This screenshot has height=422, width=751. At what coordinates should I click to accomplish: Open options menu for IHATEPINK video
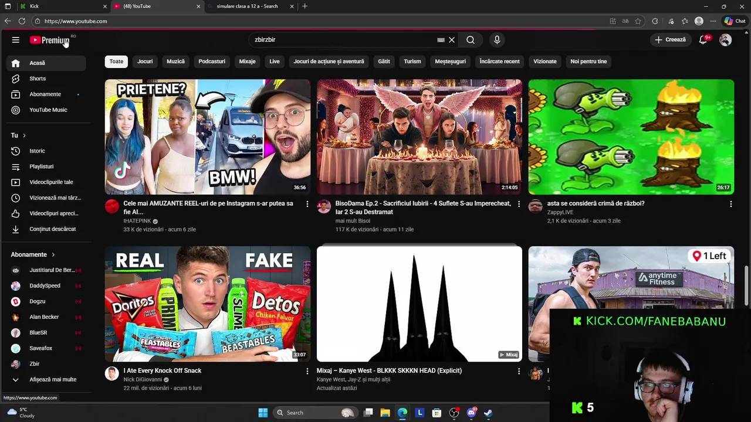(x=307, y=204)
